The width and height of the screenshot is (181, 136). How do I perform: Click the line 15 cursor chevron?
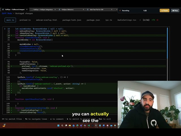[5, 29]
